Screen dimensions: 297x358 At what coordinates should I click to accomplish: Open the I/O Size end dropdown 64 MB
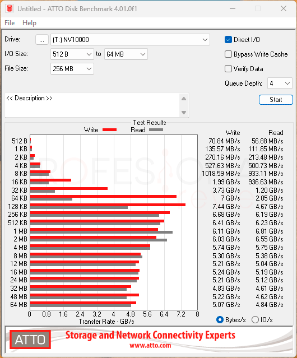[126, 54]
